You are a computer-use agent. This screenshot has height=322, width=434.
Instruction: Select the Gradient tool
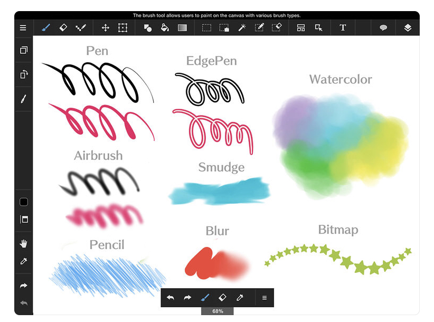[x=183, y=27]
